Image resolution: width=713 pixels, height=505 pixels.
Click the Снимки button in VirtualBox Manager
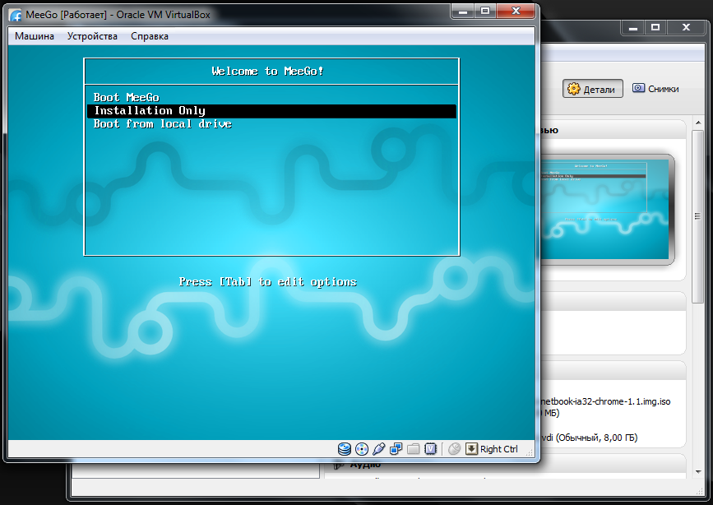(655, 89)
